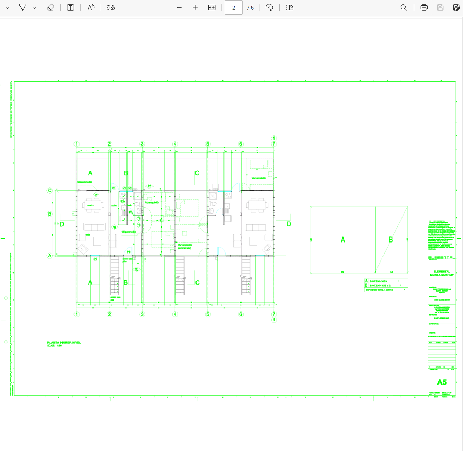Open the Translate option
Image resolution: width=463 pixels, height=451 pixels.
(x=111, y=7)
